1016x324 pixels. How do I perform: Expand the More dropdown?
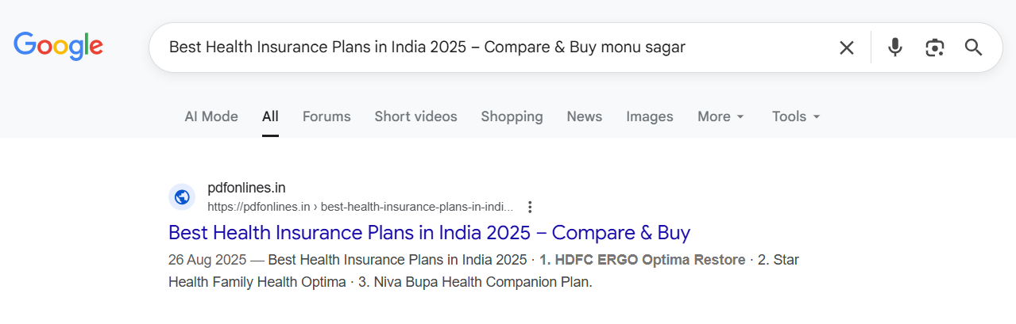[720, 116]
